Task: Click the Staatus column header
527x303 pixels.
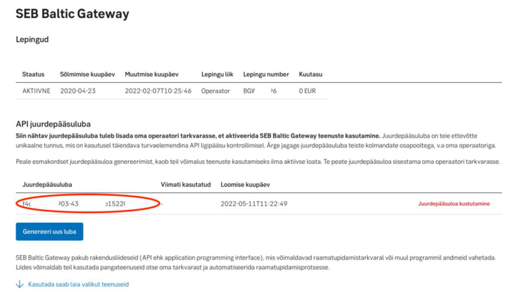Action: pyautogui.click(x=33, y=74)
